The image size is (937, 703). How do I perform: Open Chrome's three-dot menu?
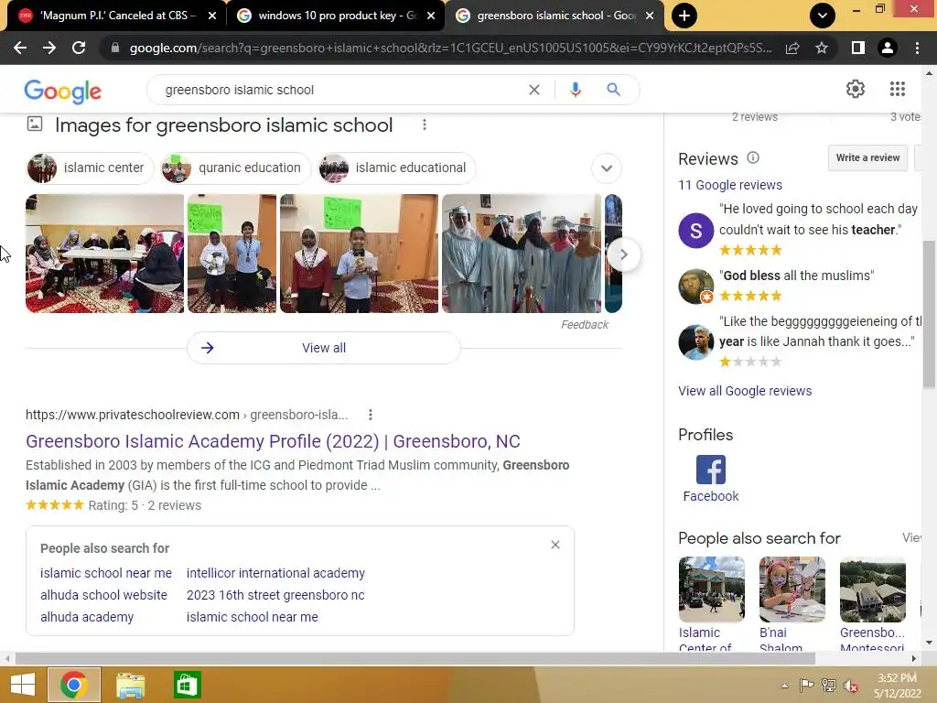tap(917, 48)
